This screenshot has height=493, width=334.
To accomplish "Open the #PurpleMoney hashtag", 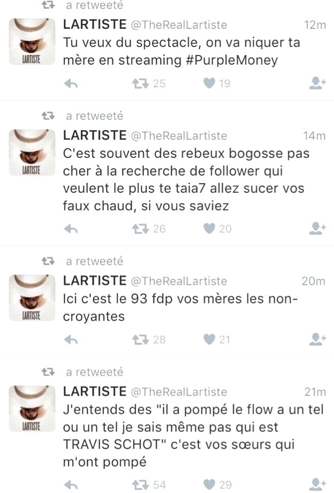I will point(232,60).
